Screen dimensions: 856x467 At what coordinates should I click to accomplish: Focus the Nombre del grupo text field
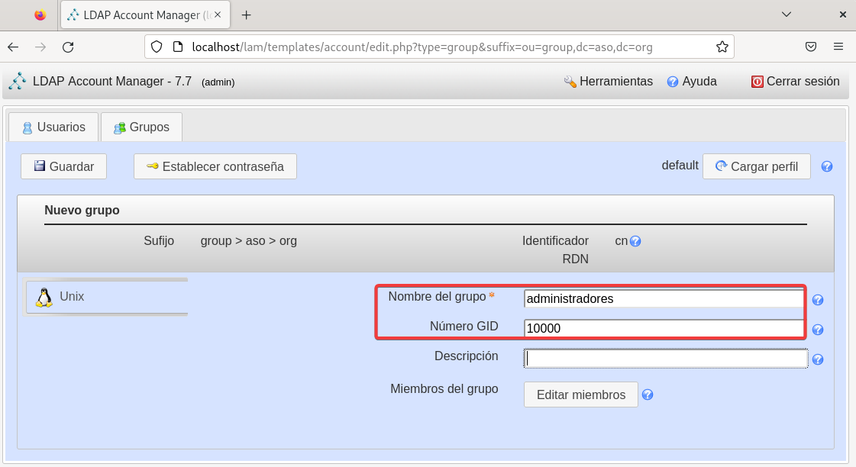tap(663, 299)
